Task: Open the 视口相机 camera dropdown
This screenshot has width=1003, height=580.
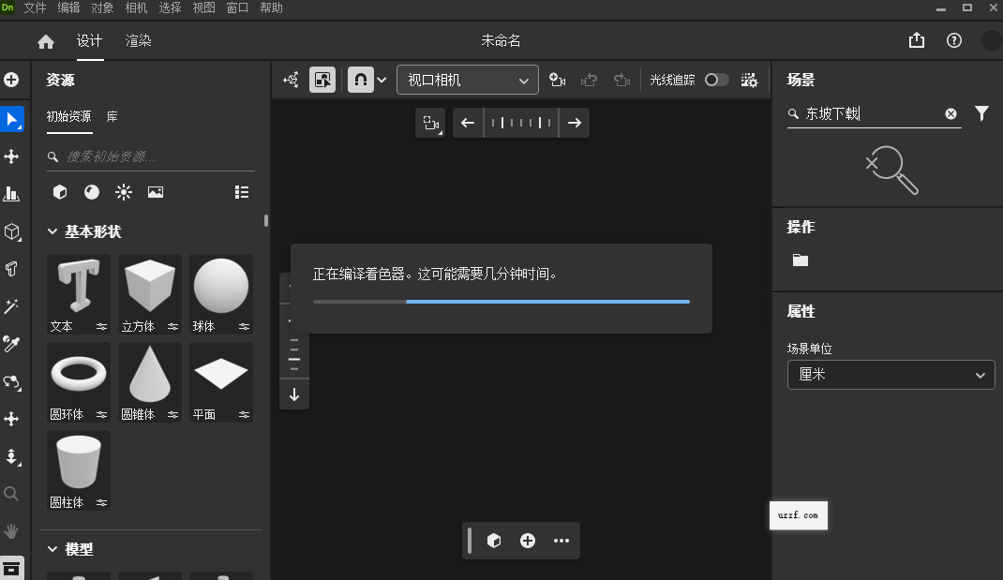Action: coord(467,80)
